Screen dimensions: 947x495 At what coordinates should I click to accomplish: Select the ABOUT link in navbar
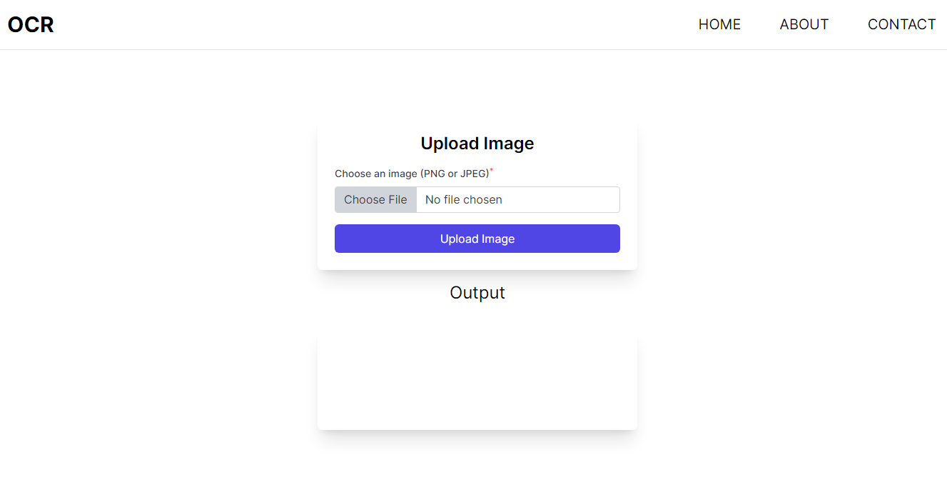click(804, 25)
